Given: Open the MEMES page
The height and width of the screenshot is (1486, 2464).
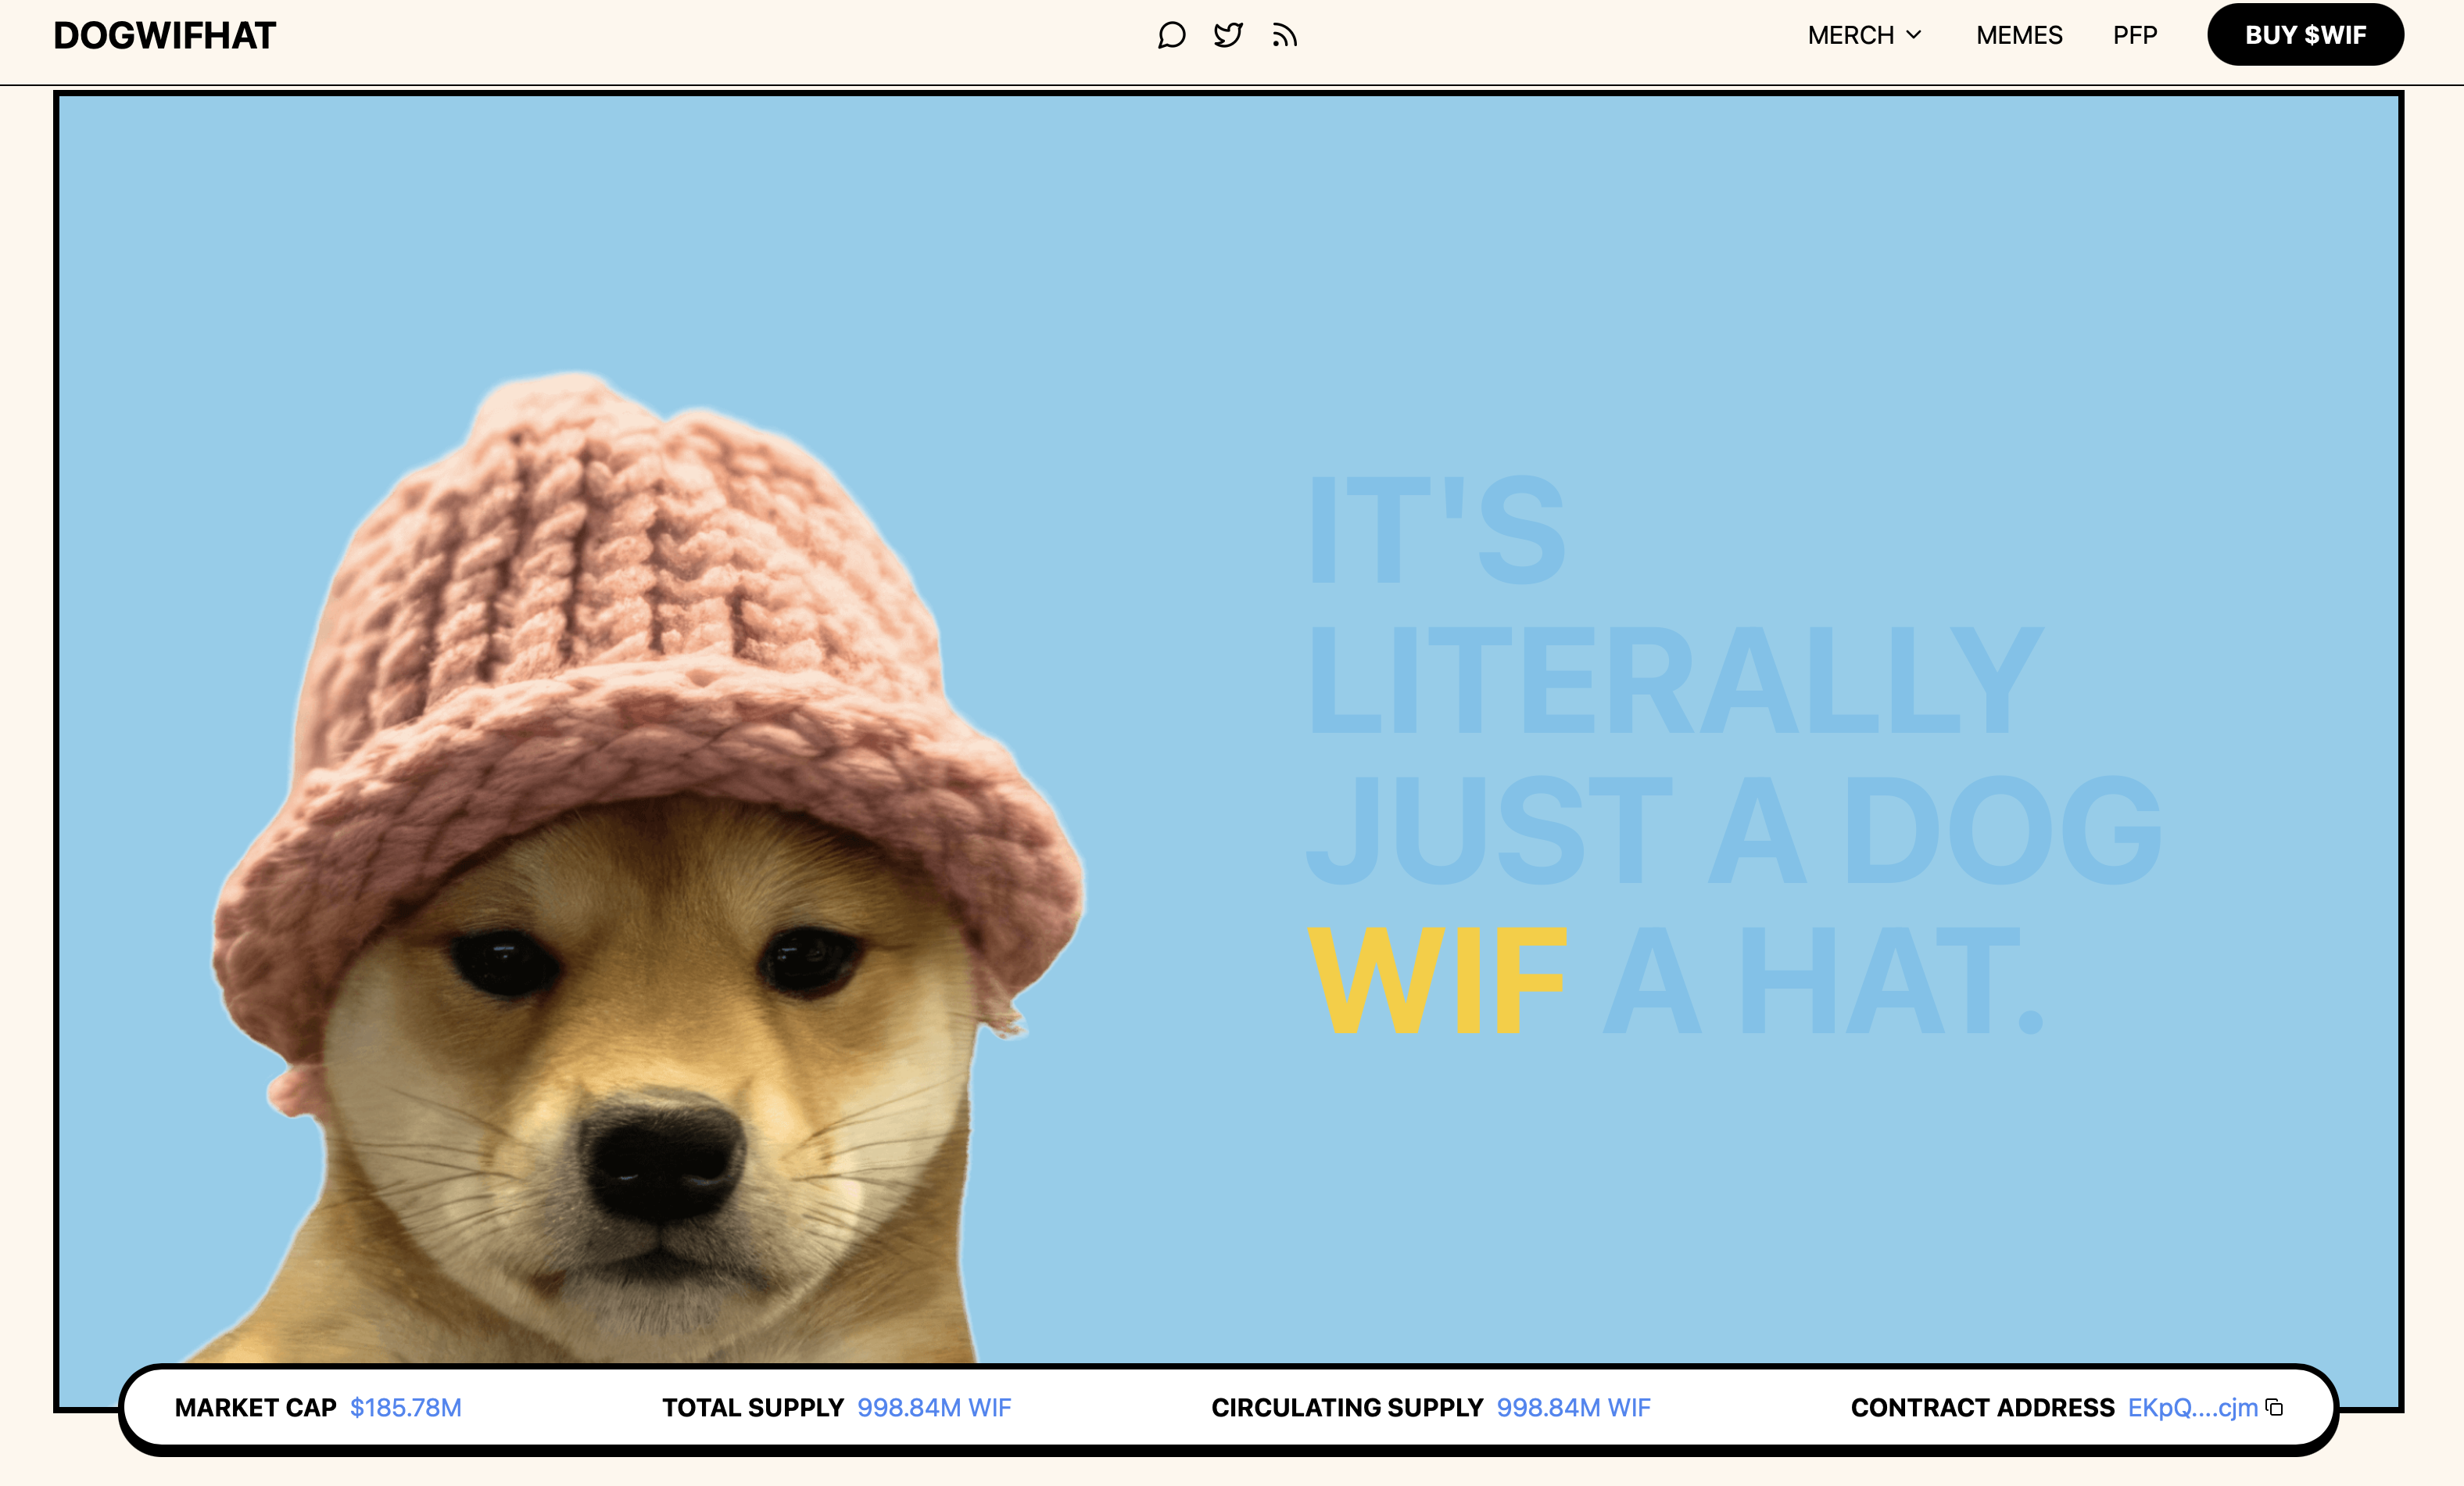Looking at the screenshot, I should [2019, 36].
